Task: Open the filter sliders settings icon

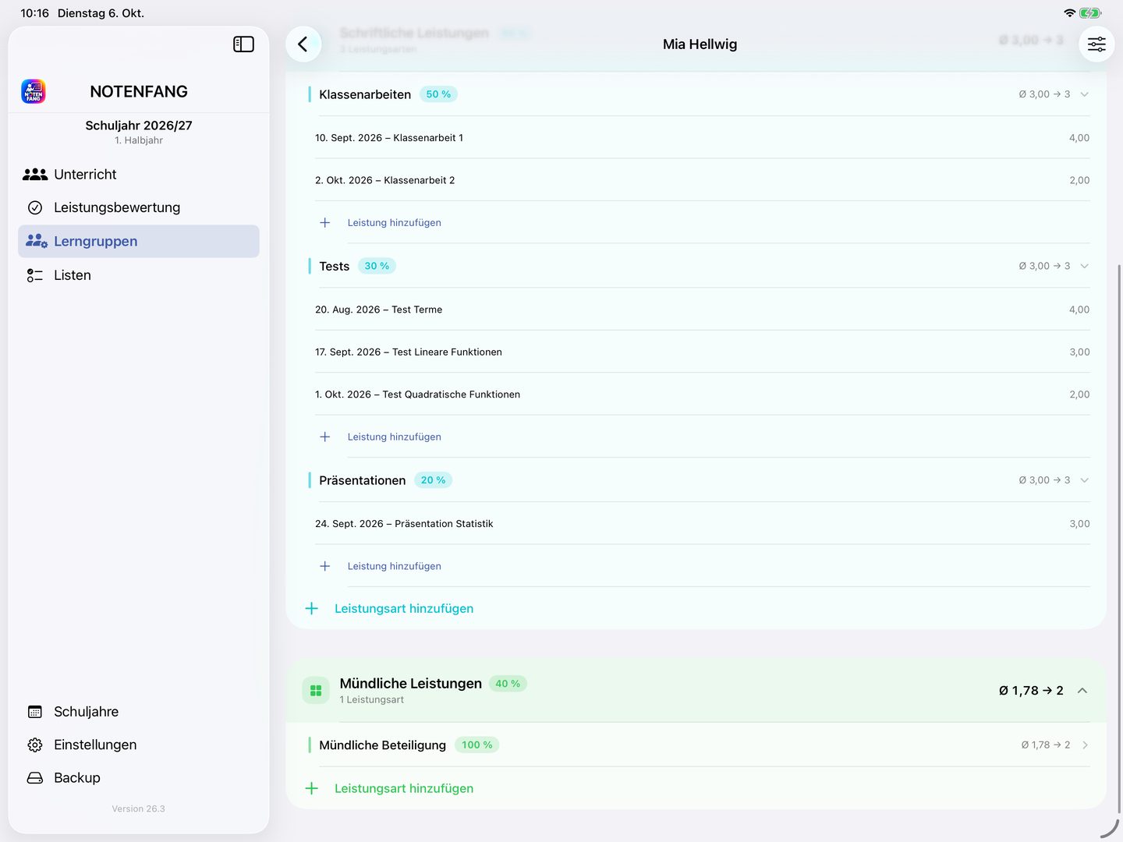Action: (x=1096, y=44)
